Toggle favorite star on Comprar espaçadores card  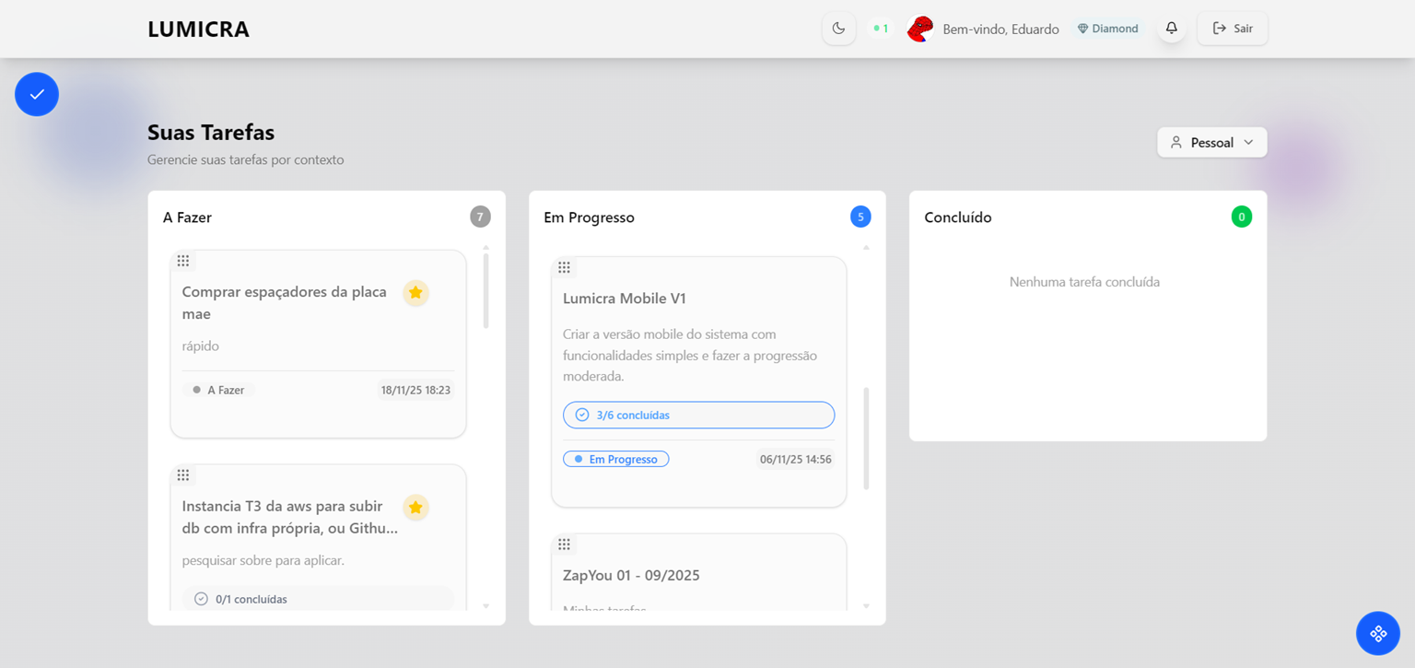click(x=415, y=293)
